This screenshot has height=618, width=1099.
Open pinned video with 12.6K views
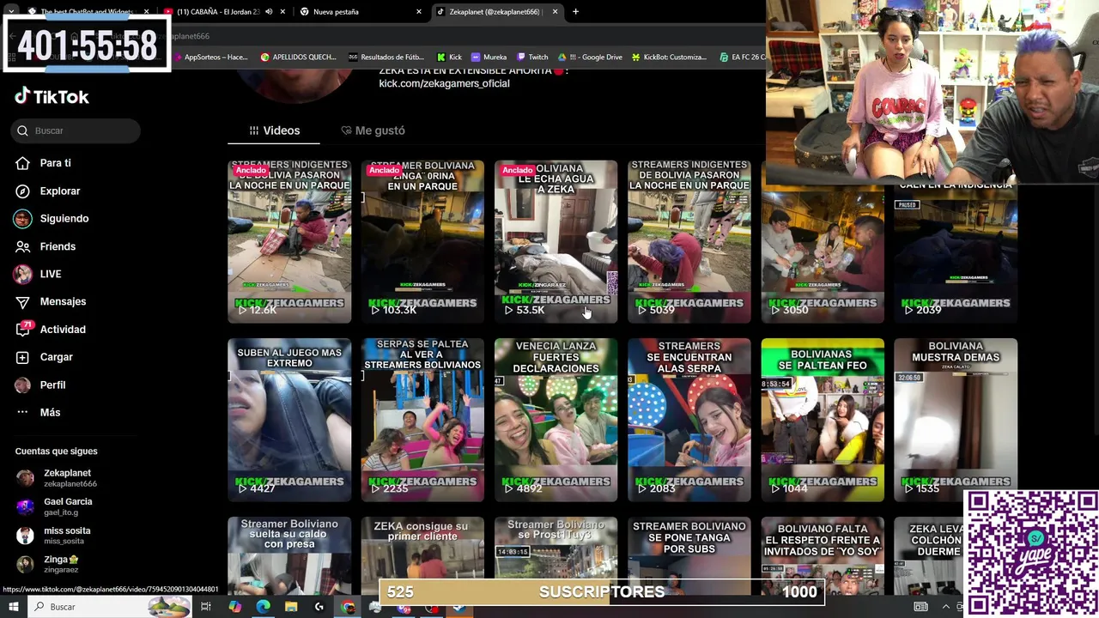289,241
